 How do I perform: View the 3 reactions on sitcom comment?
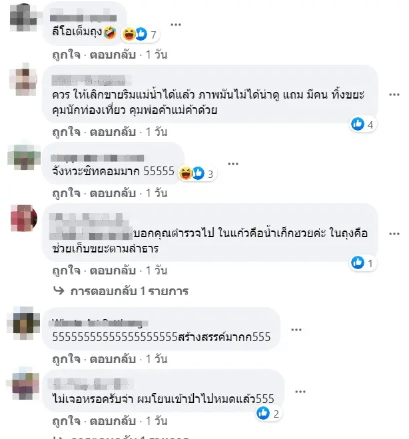tap(197, 173)
